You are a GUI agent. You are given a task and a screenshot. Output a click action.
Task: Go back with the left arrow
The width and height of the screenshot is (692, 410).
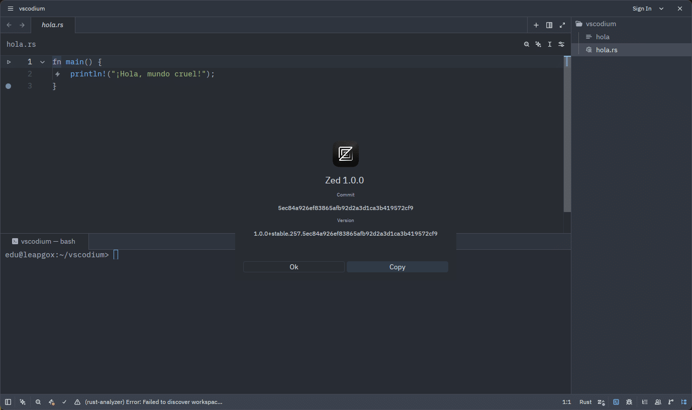pyautogui.click(x=9, y=25)
